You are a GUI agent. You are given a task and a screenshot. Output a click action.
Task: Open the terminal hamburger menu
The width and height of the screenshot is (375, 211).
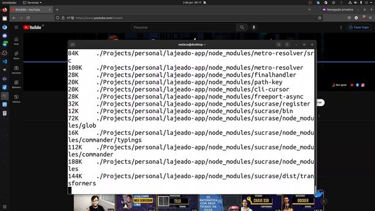[287, 45]
